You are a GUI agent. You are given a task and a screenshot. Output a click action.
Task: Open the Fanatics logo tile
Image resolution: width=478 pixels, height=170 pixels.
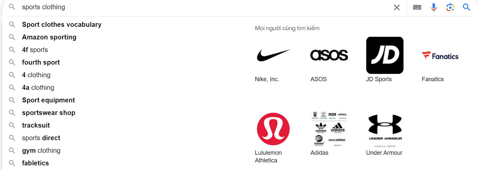tap(440, 55)
